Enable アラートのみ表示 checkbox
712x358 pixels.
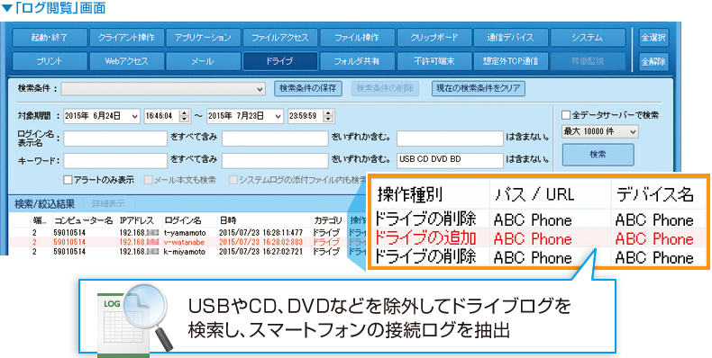(68, 181)
